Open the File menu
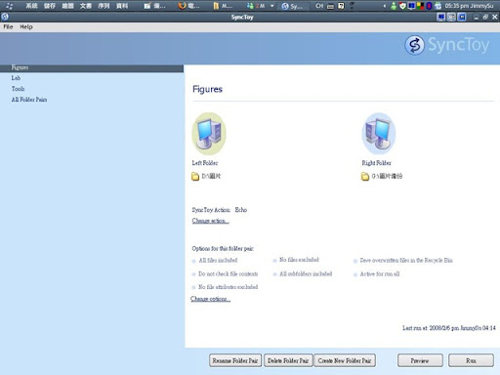The width and height of the screenshot is (500, 375). tap(8, 27)
